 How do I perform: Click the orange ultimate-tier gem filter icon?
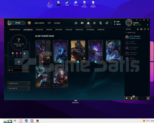coord(13,53)
